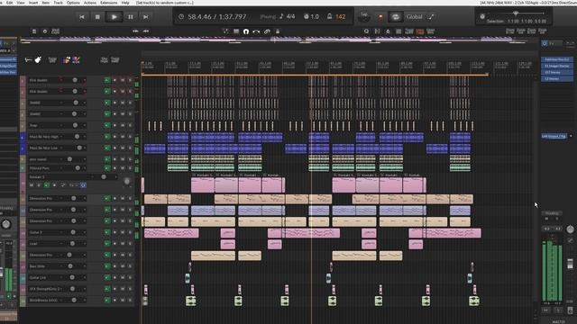
Task: Toggle the envelope curve toolbar icon
Action: click(256, 31)
